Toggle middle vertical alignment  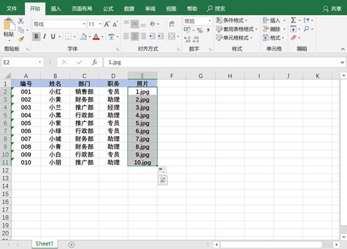[x=135, y=24]
